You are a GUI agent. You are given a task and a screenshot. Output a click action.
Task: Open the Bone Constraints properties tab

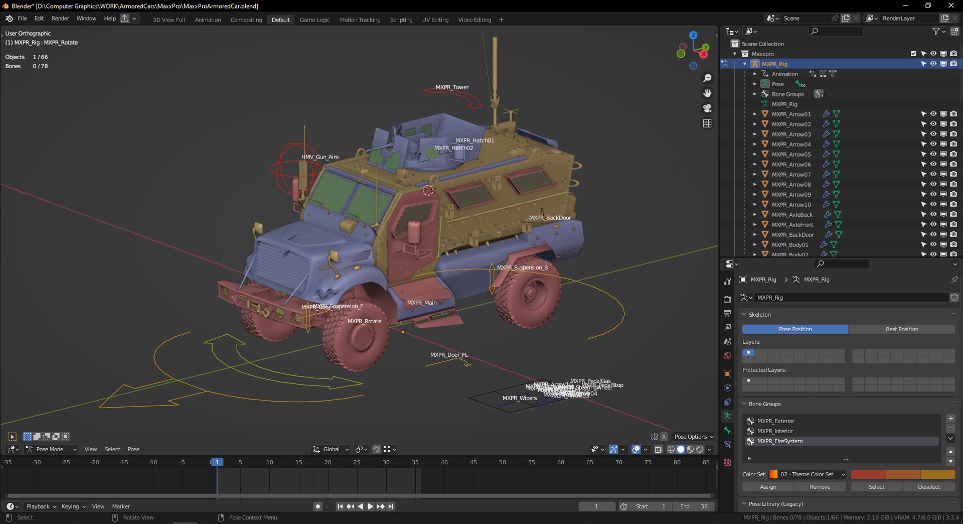(727, 444)
